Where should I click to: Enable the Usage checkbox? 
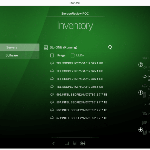pos(52,55)
